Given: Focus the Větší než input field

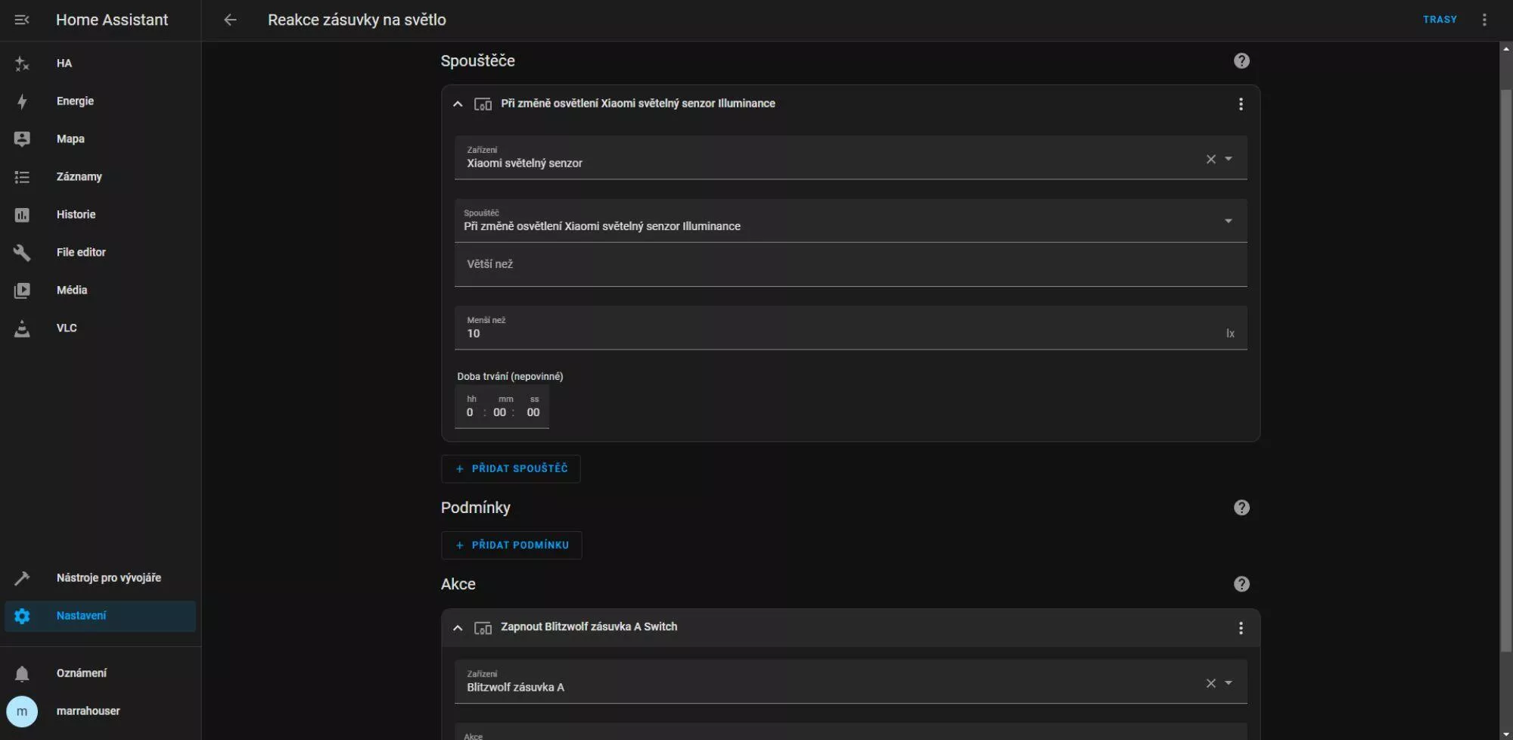Looking at the screenshot, I should click(x=850, y=265).
